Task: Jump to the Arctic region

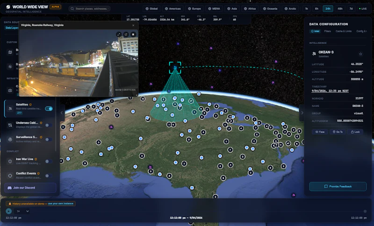Action: 290,8
